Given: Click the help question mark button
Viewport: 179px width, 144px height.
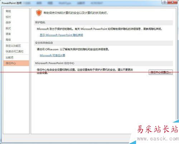Looking at the screenshot, I should click(165, 2).
